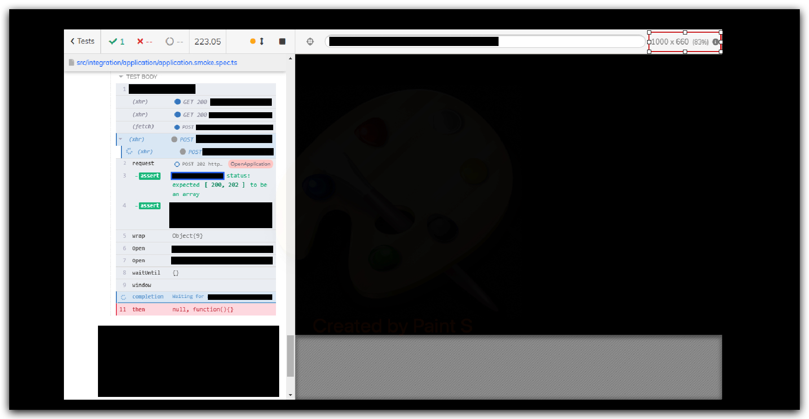The width and height of the screenshot is (809, 419).
Task: Click the green assert badge on line 3
Action: [149, 176]
